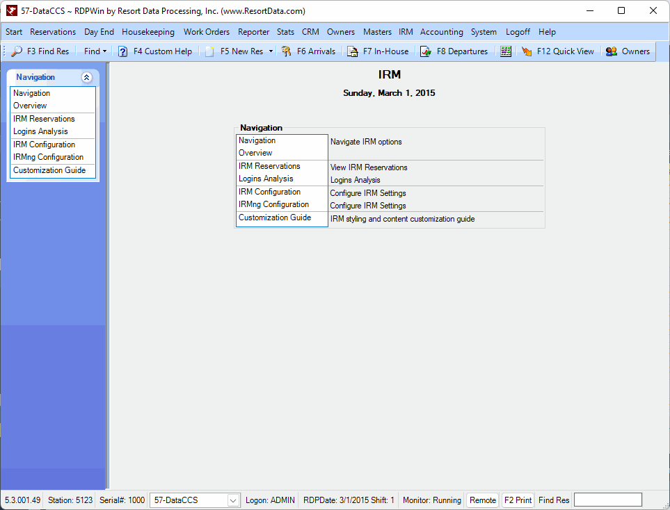
Task: Click 'IRM styling and content customization guide' text
Action: point(403,219)
